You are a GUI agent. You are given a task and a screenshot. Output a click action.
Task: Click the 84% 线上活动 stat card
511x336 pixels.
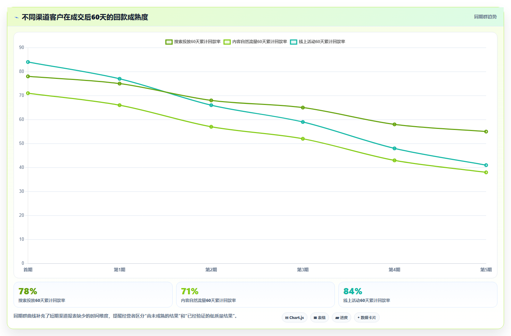click(x=418, y=295)
